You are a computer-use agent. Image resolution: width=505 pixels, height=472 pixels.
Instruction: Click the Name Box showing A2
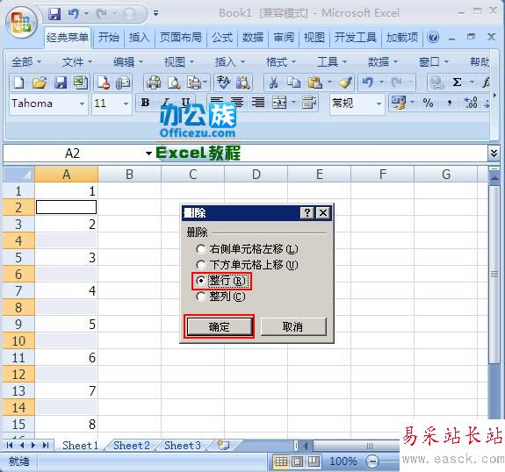click(73, 154)
